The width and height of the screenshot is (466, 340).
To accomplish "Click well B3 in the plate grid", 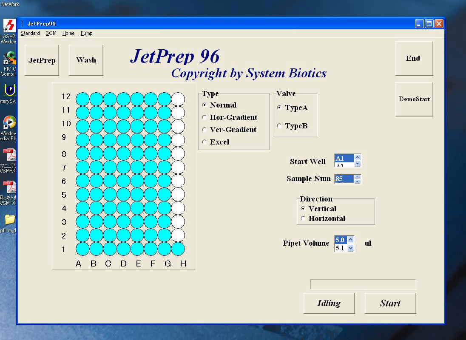I will pos(96,221).
